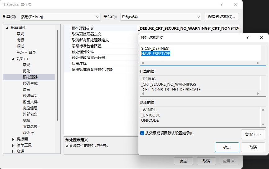
Task: Expand the 链接器 tree node
Action: click(x=13, y=139)
